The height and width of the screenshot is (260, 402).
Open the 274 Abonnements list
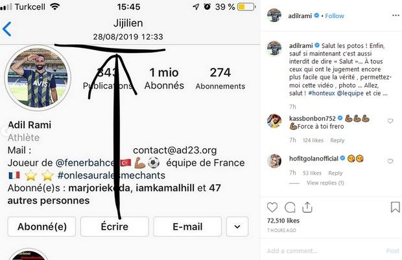(220, 79)
